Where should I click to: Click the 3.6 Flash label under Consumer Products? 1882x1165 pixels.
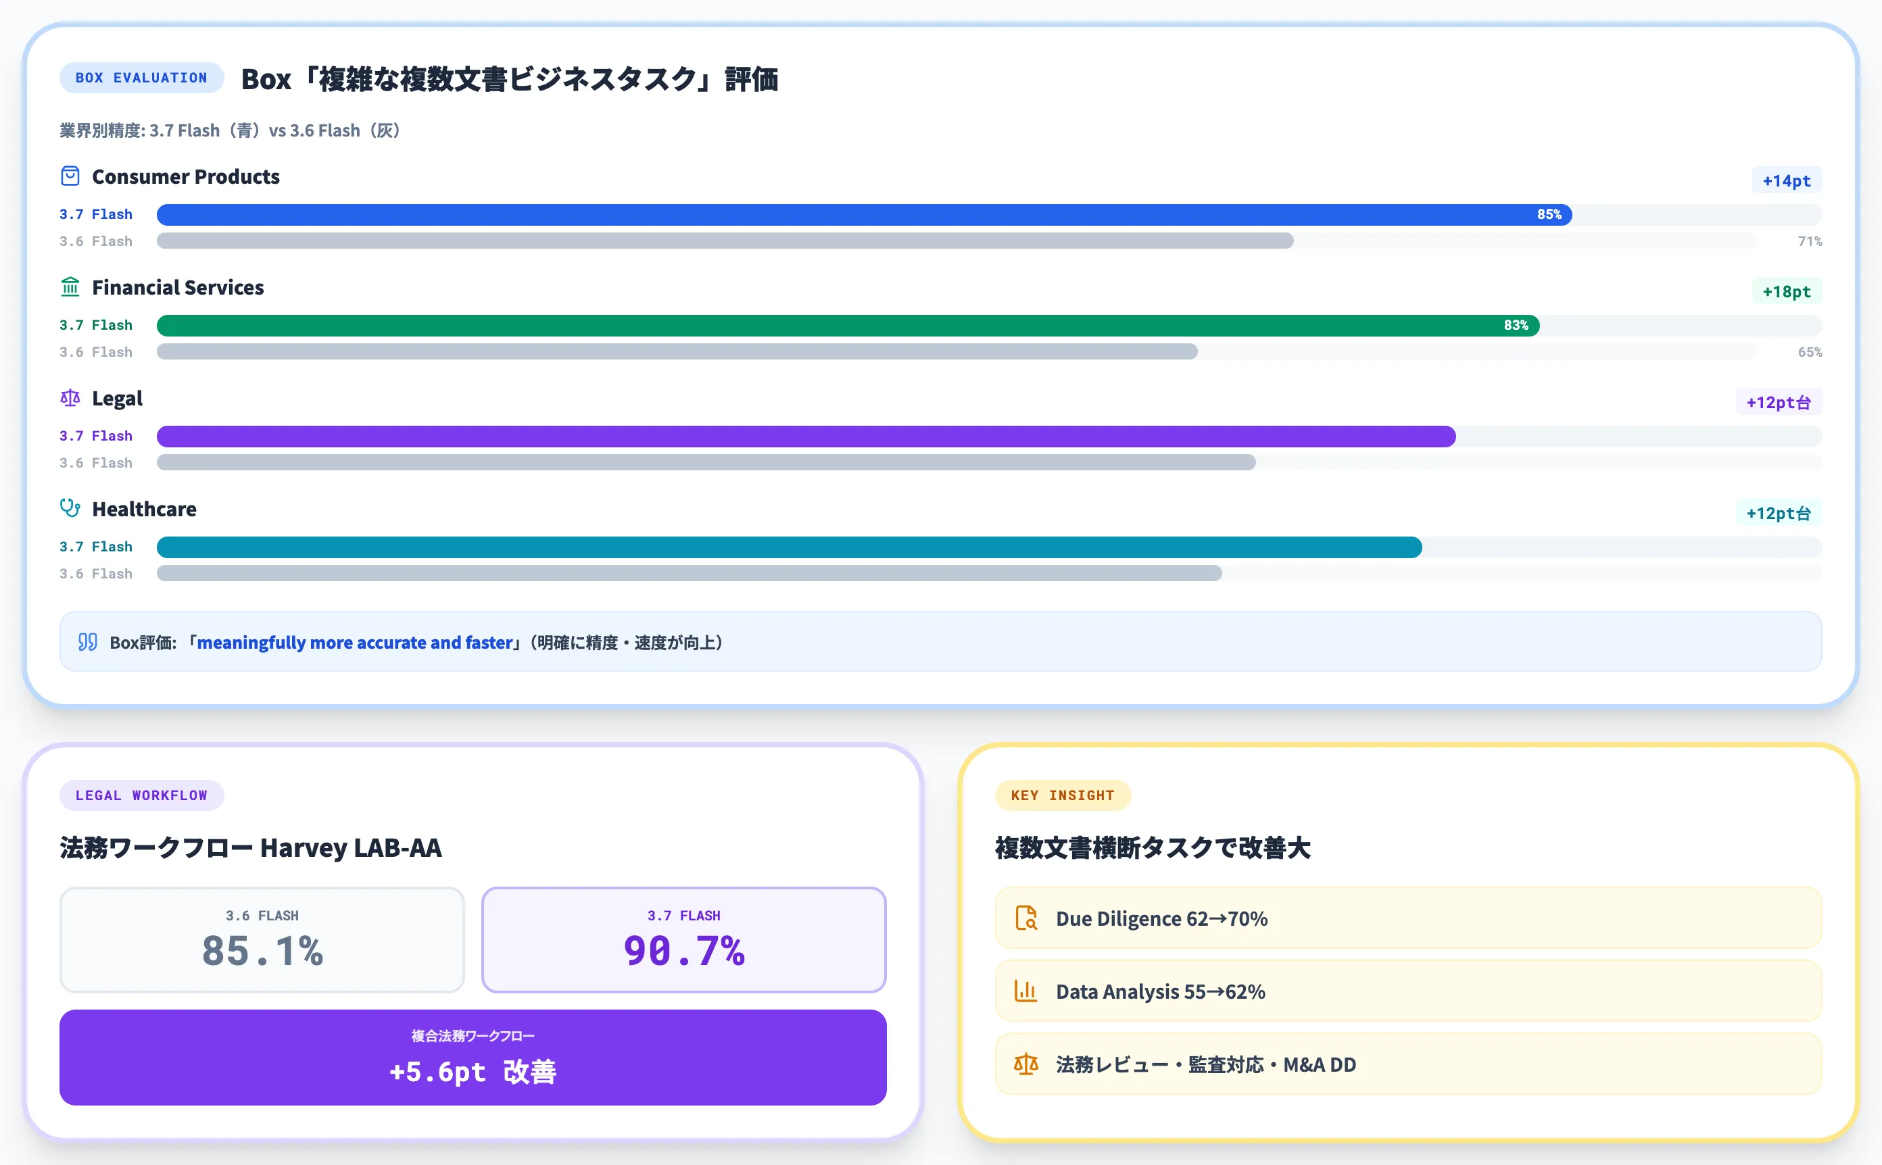(95, 241)
